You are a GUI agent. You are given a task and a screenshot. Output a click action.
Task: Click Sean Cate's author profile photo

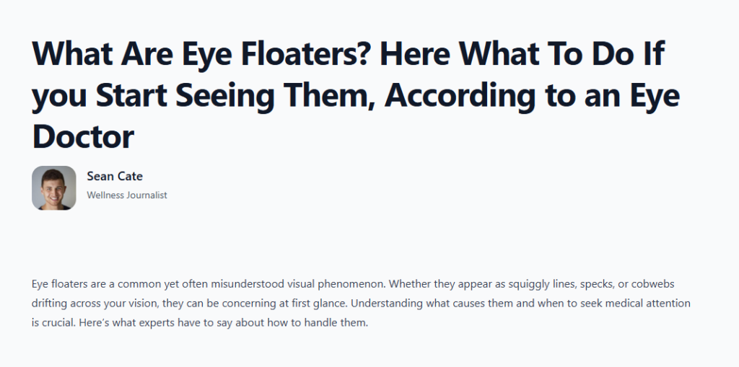click(54, 188)
